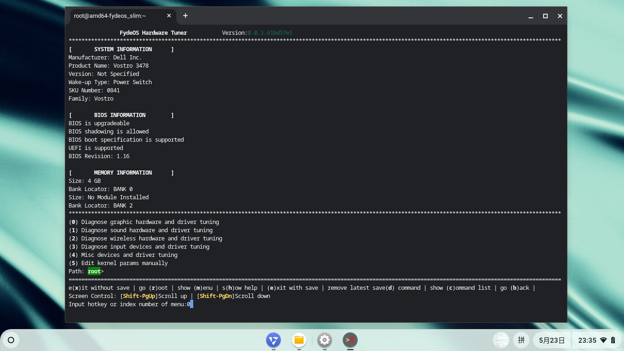Screen dimensions: 624x351
Task: Click menu item (3) Diagnose input devices
Action: point(139,247)
